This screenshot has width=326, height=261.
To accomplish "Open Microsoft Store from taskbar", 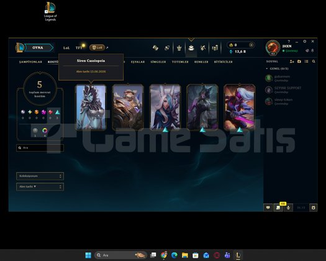I will coord(196,255).
